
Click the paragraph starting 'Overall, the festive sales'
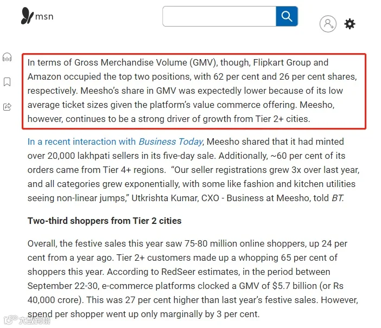(x=193, y=279)
